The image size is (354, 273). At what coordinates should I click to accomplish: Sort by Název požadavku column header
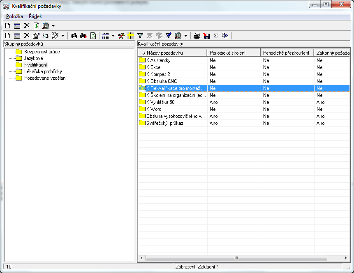pyautogui.click(x=173, y=53)
